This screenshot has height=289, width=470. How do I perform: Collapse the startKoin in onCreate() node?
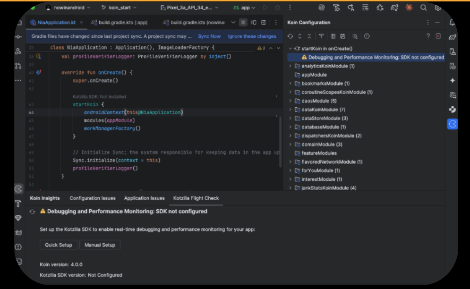[290, 49]
